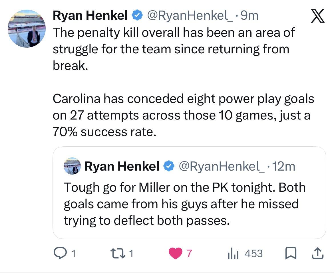The image size is (334, 275).
Task: Select the quoted tweet's 12m timestamp
Action: pos(284,166)
